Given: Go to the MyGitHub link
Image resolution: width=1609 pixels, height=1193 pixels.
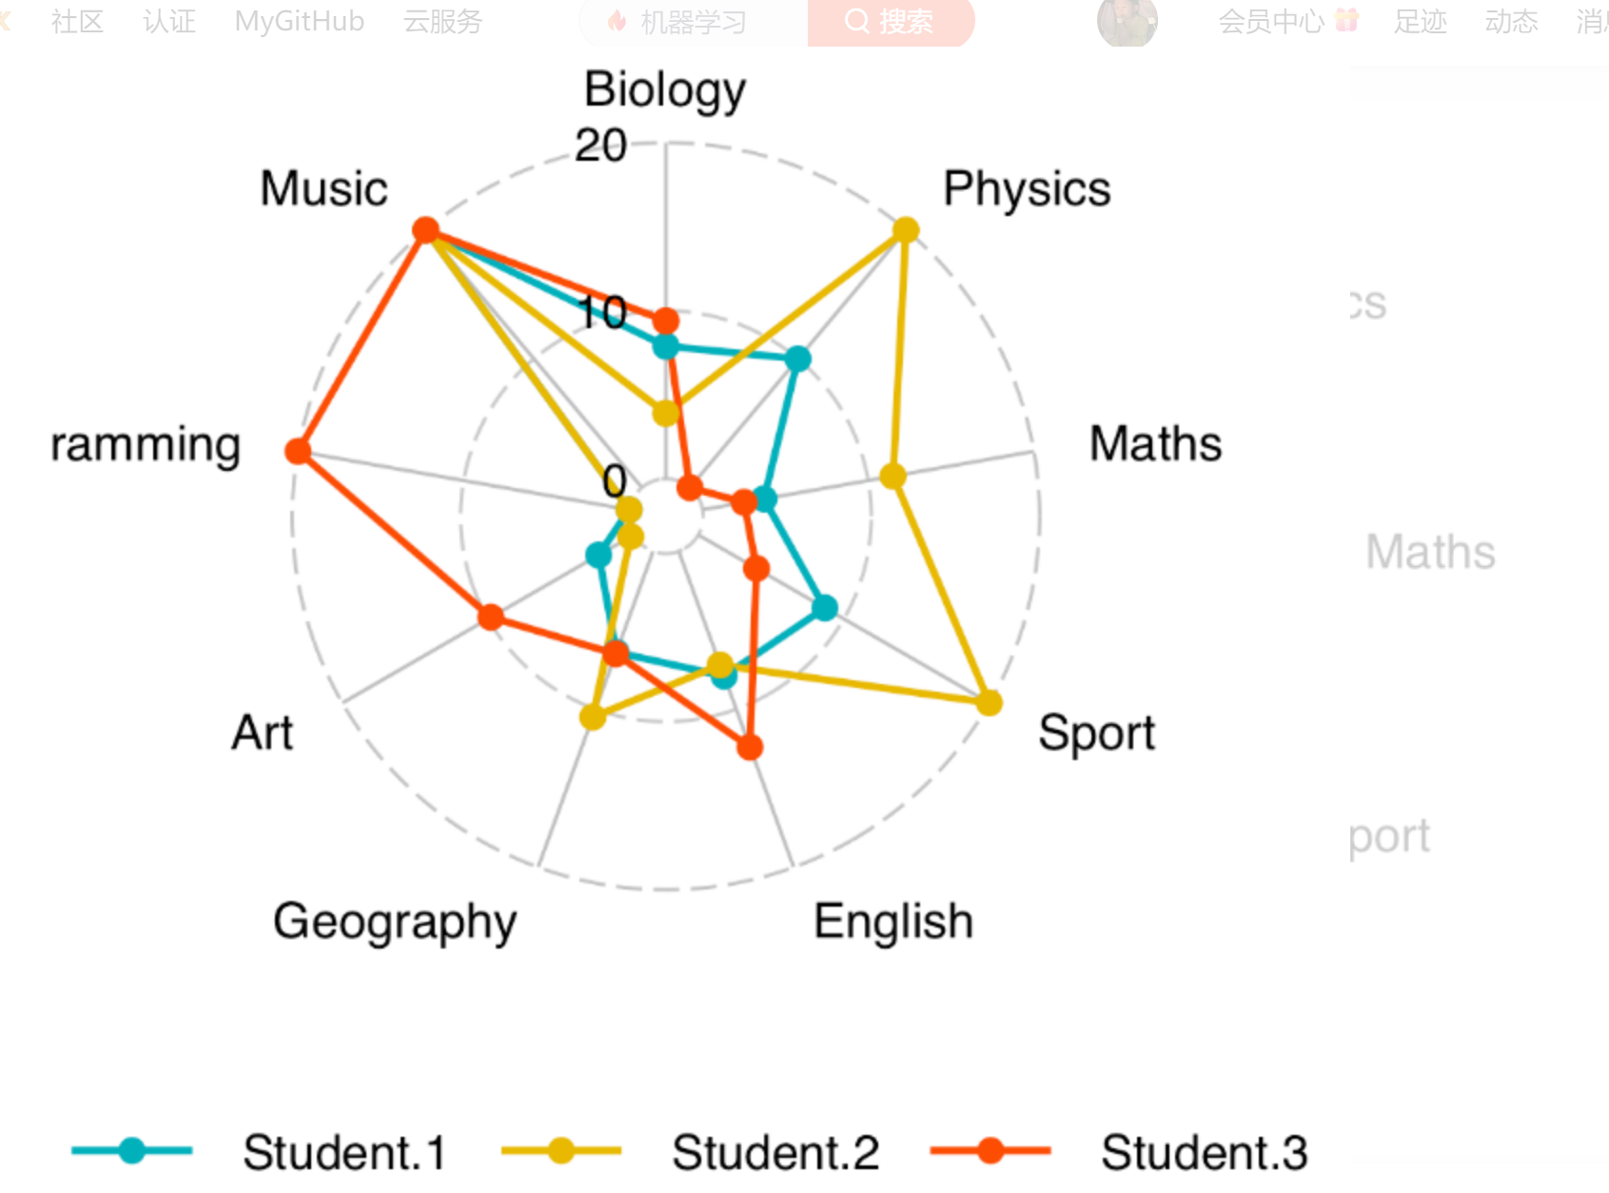Looking at the screenshot, I should [x=299, y=21].
